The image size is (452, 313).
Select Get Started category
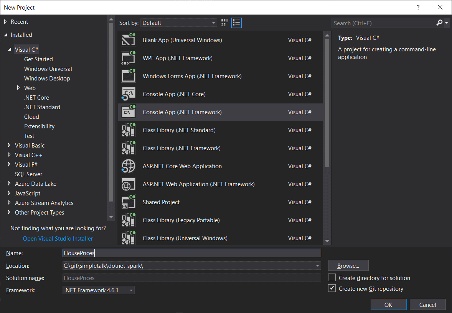(38, 59)
